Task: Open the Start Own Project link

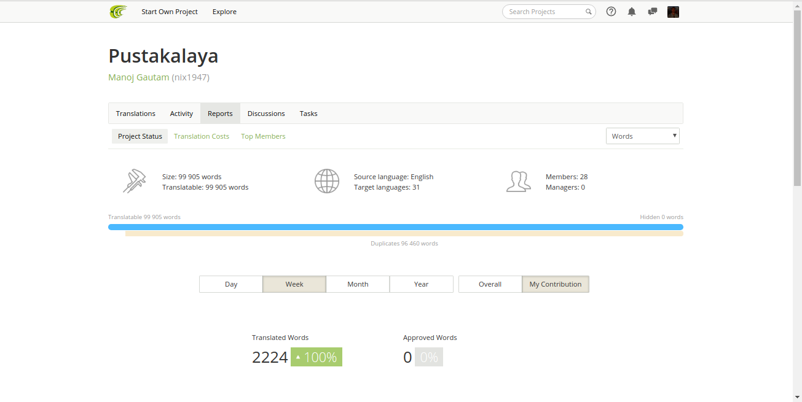Action: click(170, 12)
